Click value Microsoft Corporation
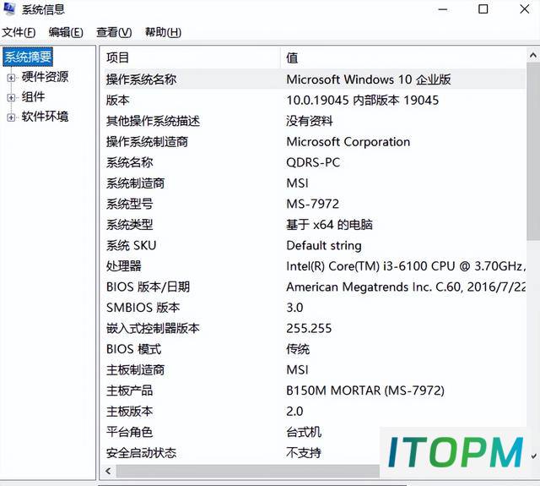The height and width of the screenshot is (486, 540). [348, 142]
